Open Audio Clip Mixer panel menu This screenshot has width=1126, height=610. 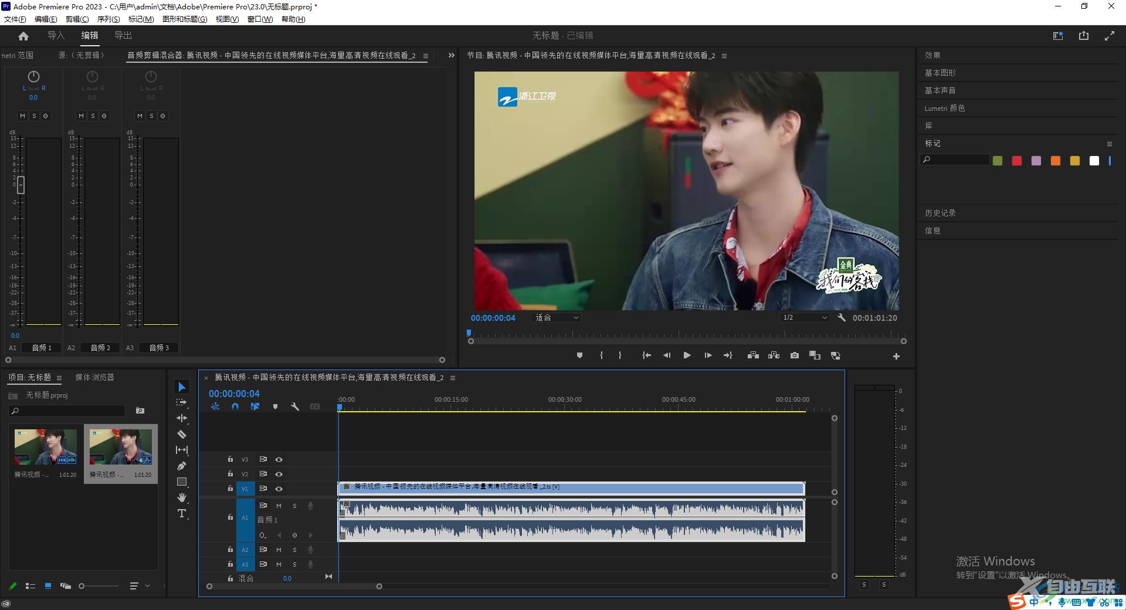(425, 56)
